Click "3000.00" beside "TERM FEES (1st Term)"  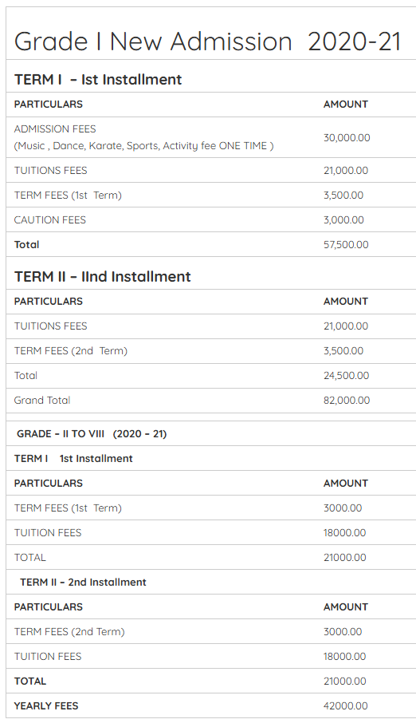343,508
